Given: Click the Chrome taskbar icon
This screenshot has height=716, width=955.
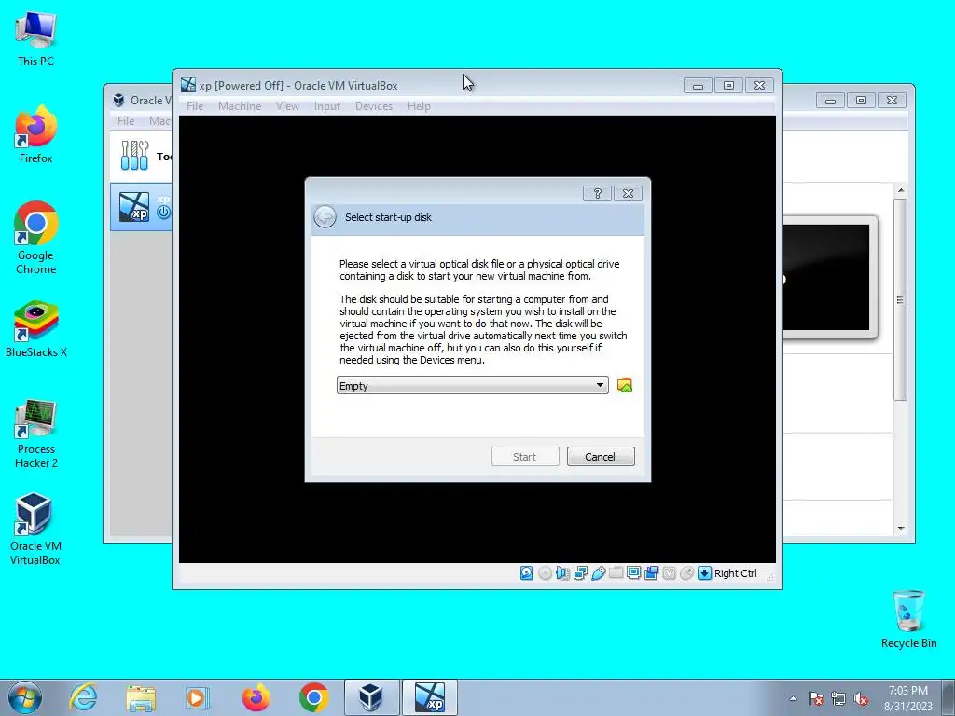Looking at the screenshot, I should point(313,697).
